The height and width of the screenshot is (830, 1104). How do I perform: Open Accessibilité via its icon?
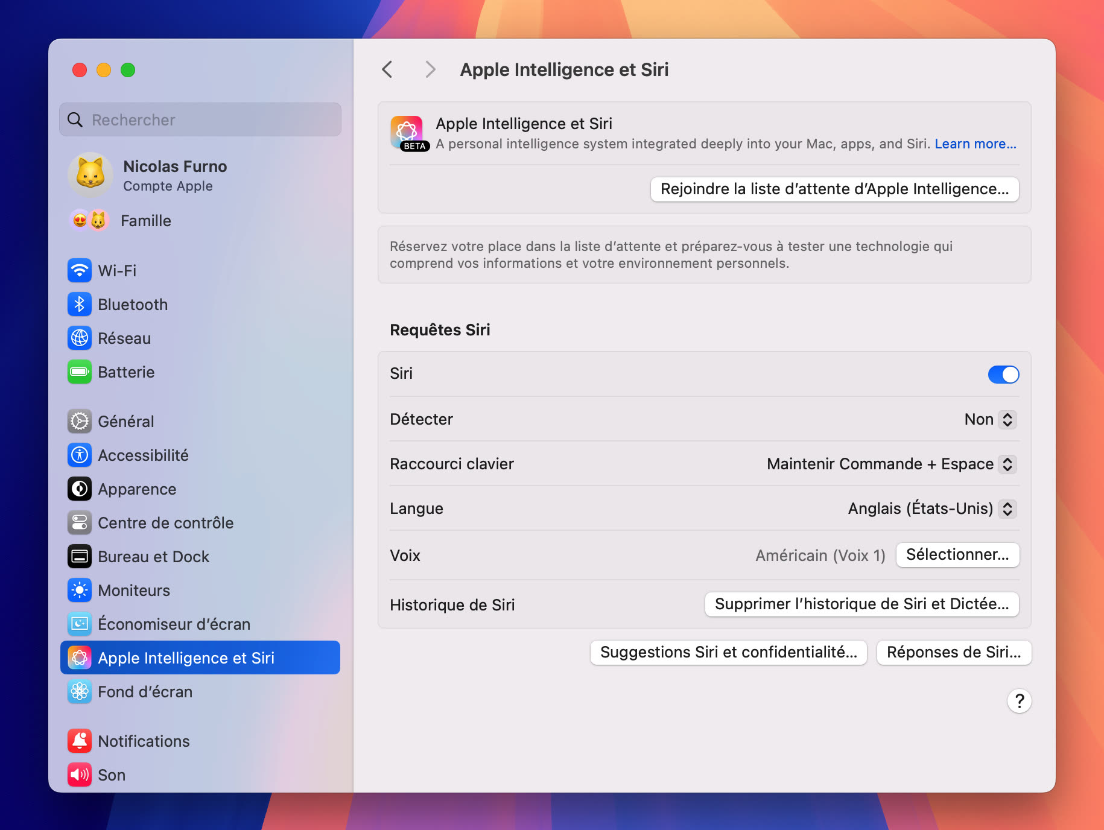pos(79,455)
